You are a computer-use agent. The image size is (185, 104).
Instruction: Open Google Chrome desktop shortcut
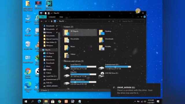point(28,73)
